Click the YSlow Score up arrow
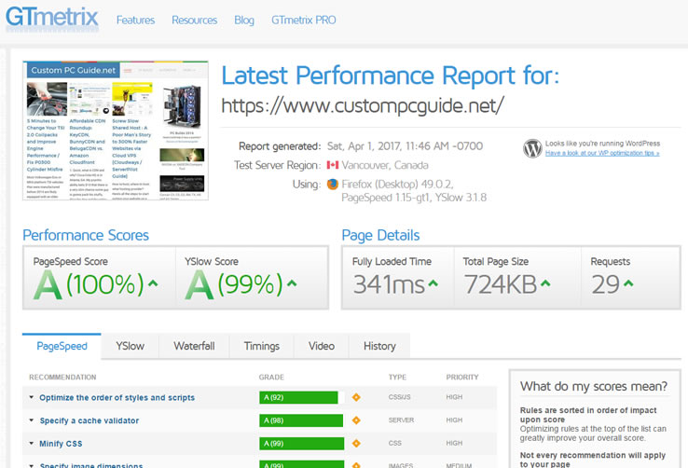The width and height of the screenshot is (688, 468). coord(292,283)
